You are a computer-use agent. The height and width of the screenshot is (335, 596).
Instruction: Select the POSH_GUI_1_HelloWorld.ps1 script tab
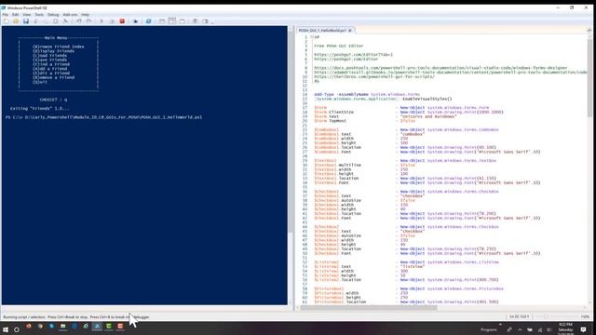click(322, 30)
